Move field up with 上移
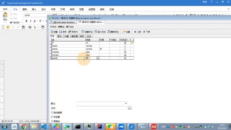This screenshot has width=231, height=130. pos(138,32)
